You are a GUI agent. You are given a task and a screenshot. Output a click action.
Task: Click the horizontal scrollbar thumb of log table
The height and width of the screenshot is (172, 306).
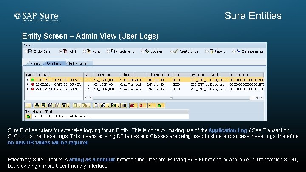pos(172,98)
